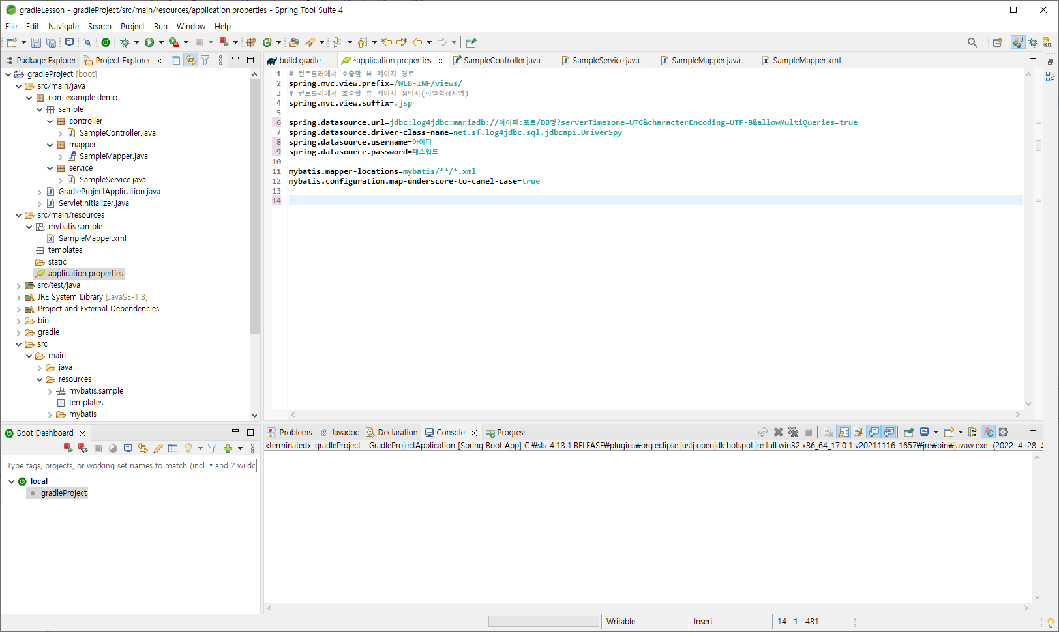Click the Search magnifier icon in the top right
Image resolution: width=1059 pixels, height=632 pixels.
tap(972, 42)
